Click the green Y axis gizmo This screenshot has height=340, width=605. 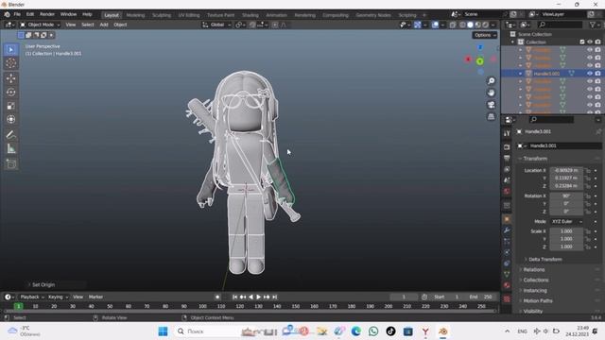pos(479,61)
